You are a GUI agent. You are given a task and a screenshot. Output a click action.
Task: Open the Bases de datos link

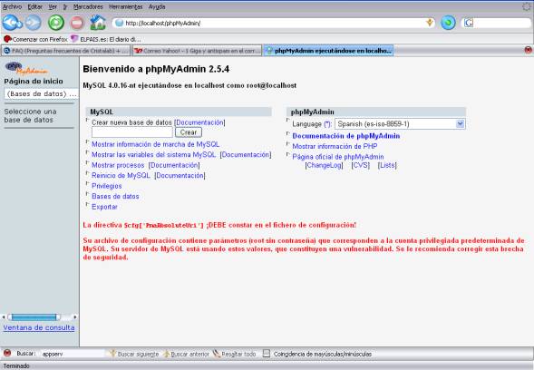(x=115, y=196)
